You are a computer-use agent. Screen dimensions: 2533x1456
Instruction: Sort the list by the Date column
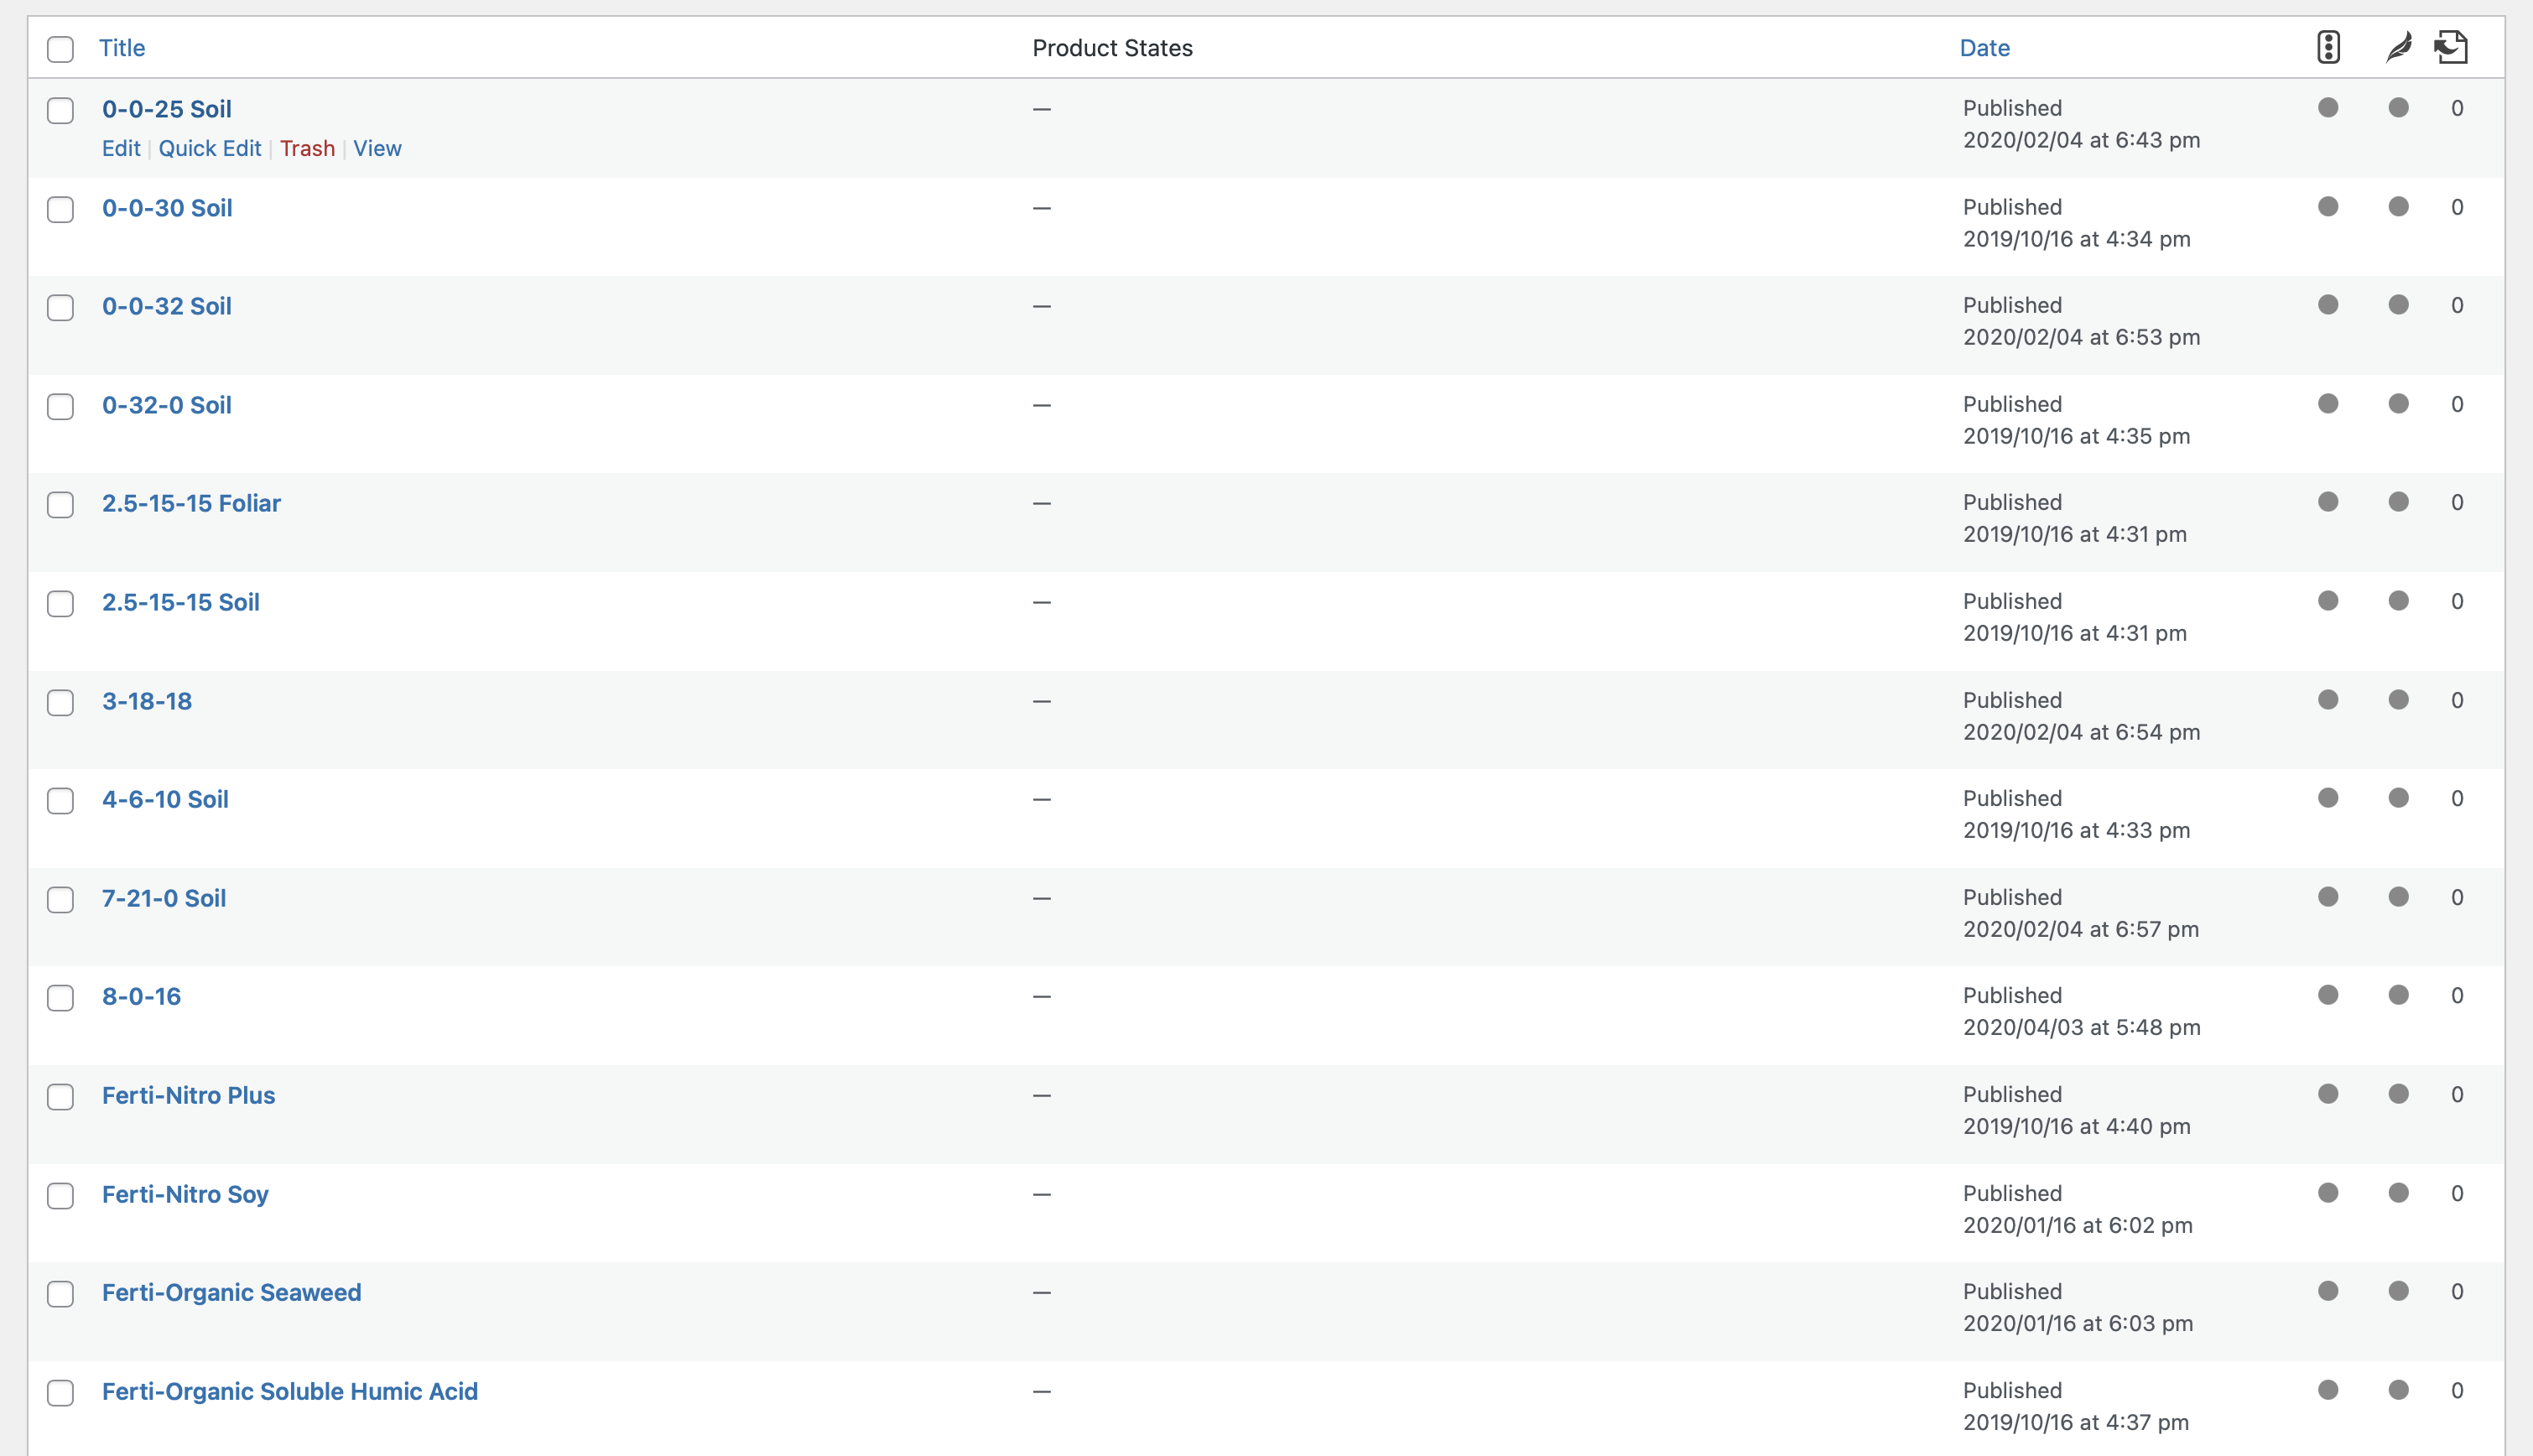pos(1984,48)
